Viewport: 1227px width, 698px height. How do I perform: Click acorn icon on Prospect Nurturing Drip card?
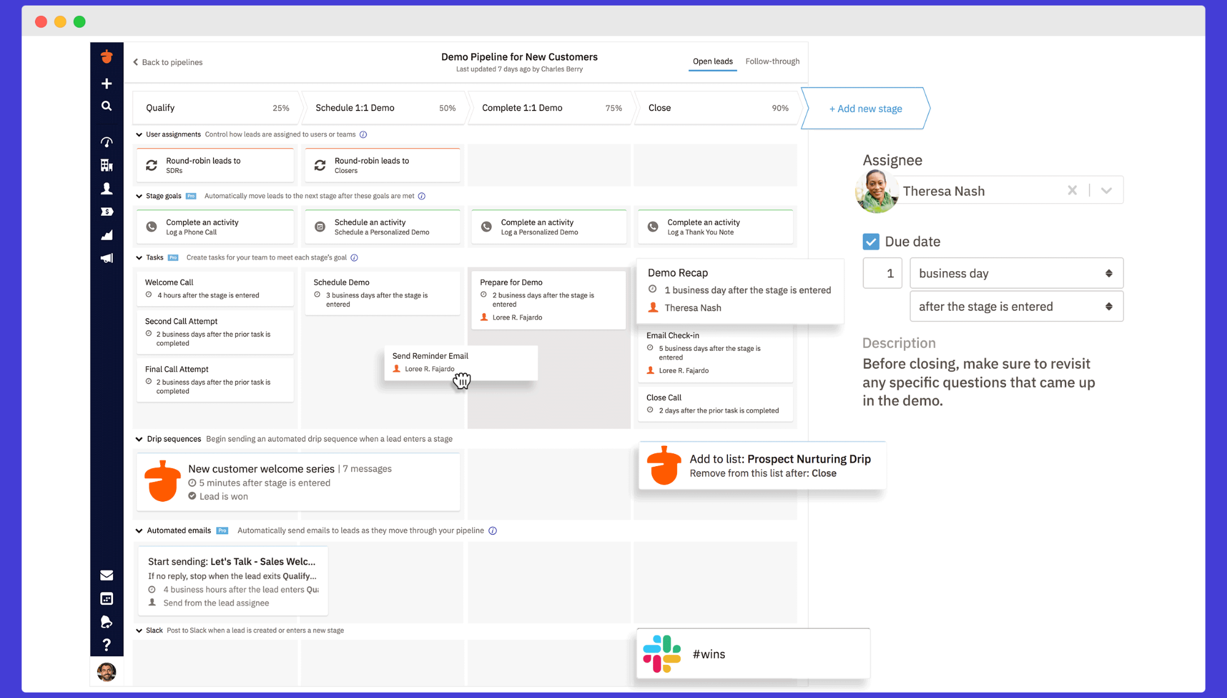tap(664, 466)
